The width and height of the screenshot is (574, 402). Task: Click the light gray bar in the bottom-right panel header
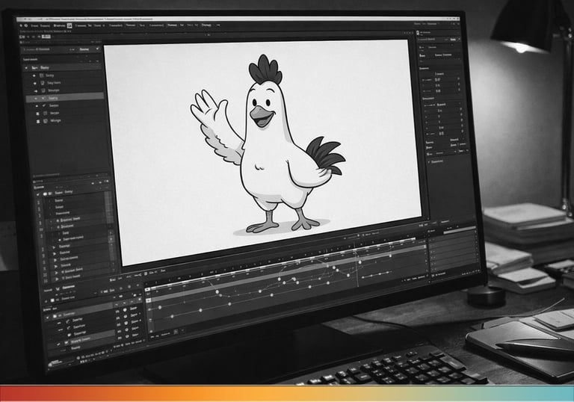[459, 230]
